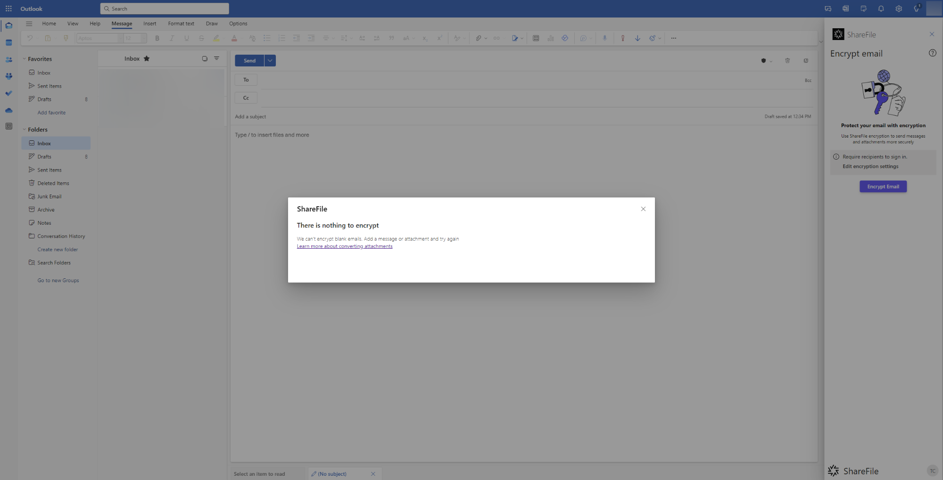This screenshot has height=480, width=943.
Task: Insert a quote with the quotes icon
Action: click(391, 38)
